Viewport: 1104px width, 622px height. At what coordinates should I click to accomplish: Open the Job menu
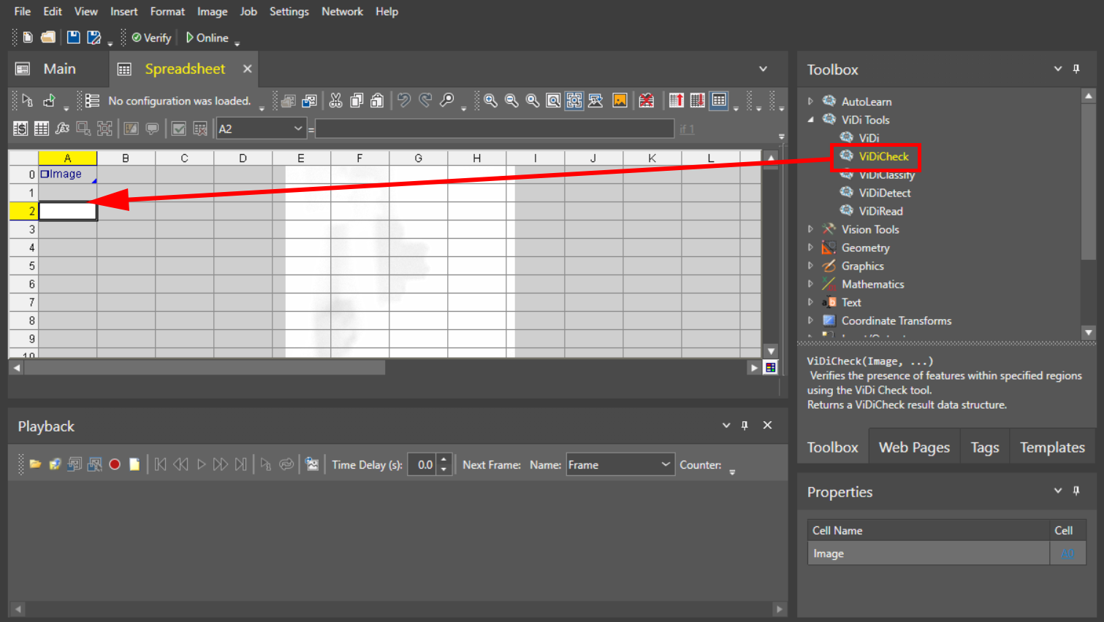point(248,12)
